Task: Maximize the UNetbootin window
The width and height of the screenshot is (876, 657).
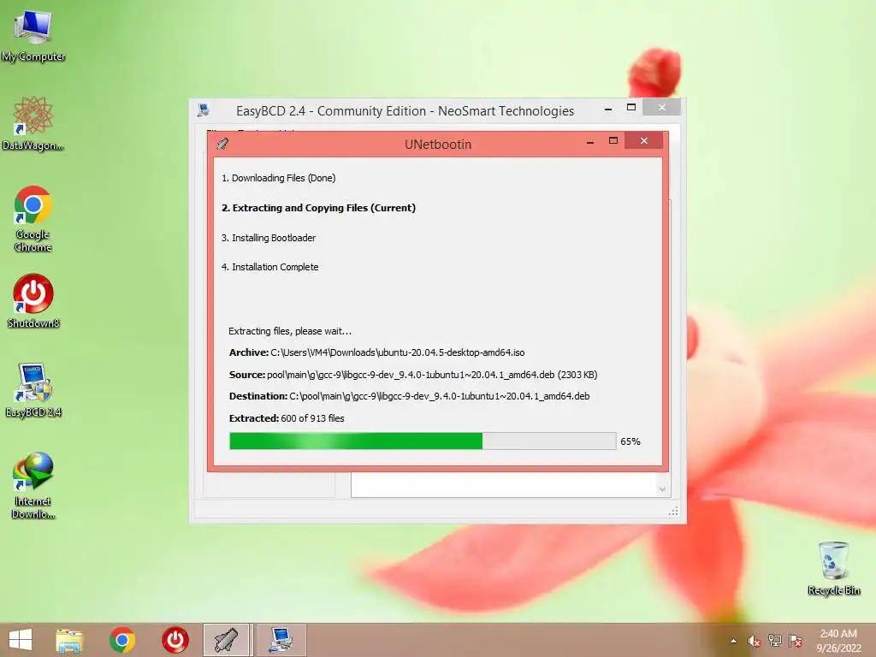Action: [x=613, y=141]
